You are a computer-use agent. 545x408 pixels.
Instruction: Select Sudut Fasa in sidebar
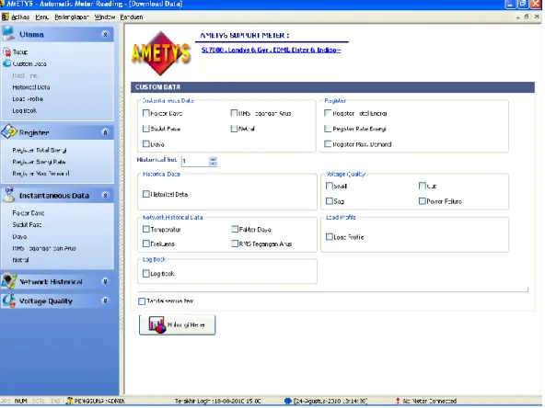[27, 225]
